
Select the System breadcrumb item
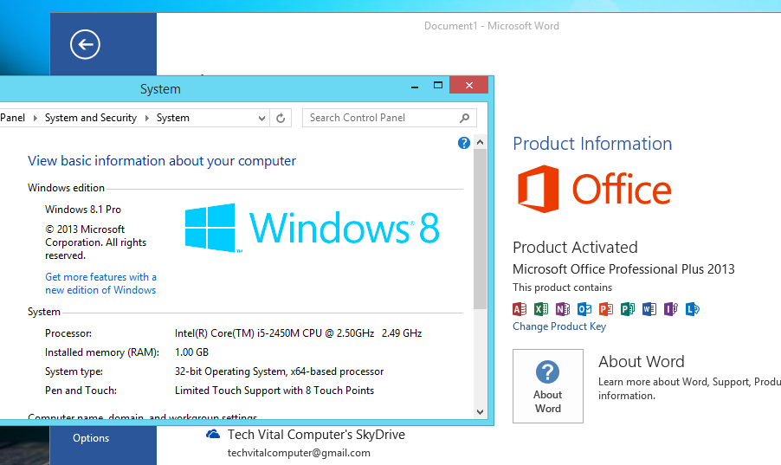click(173, 118)
